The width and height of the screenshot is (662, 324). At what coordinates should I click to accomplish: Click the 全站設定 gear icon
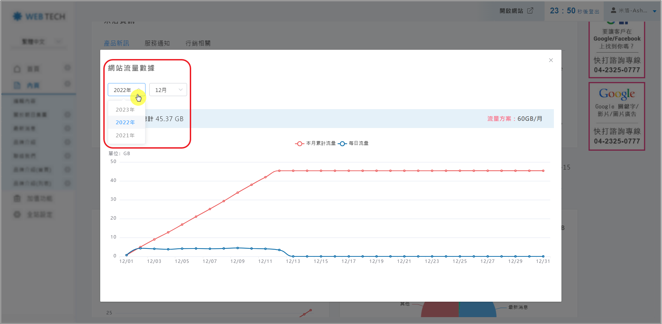(17, 215)
